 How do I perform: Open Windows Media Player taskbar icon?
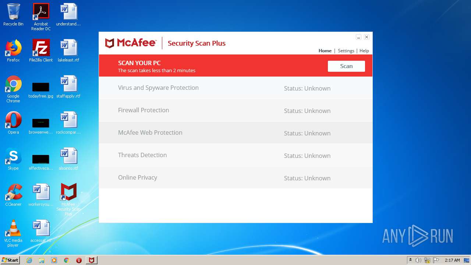click(x=54, y=260)
